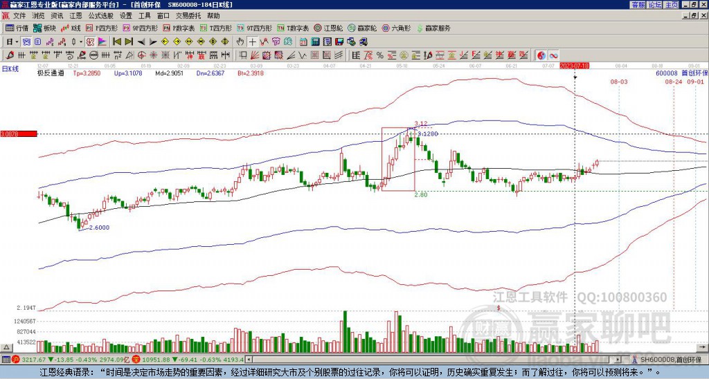This screenshot has height=379, width=709.
Task: Select the angle line tool
Action: click(291, 55)
